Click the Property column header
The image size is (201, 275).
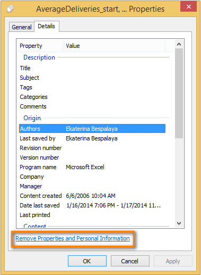pyautogui.click(x=40, y=46)
